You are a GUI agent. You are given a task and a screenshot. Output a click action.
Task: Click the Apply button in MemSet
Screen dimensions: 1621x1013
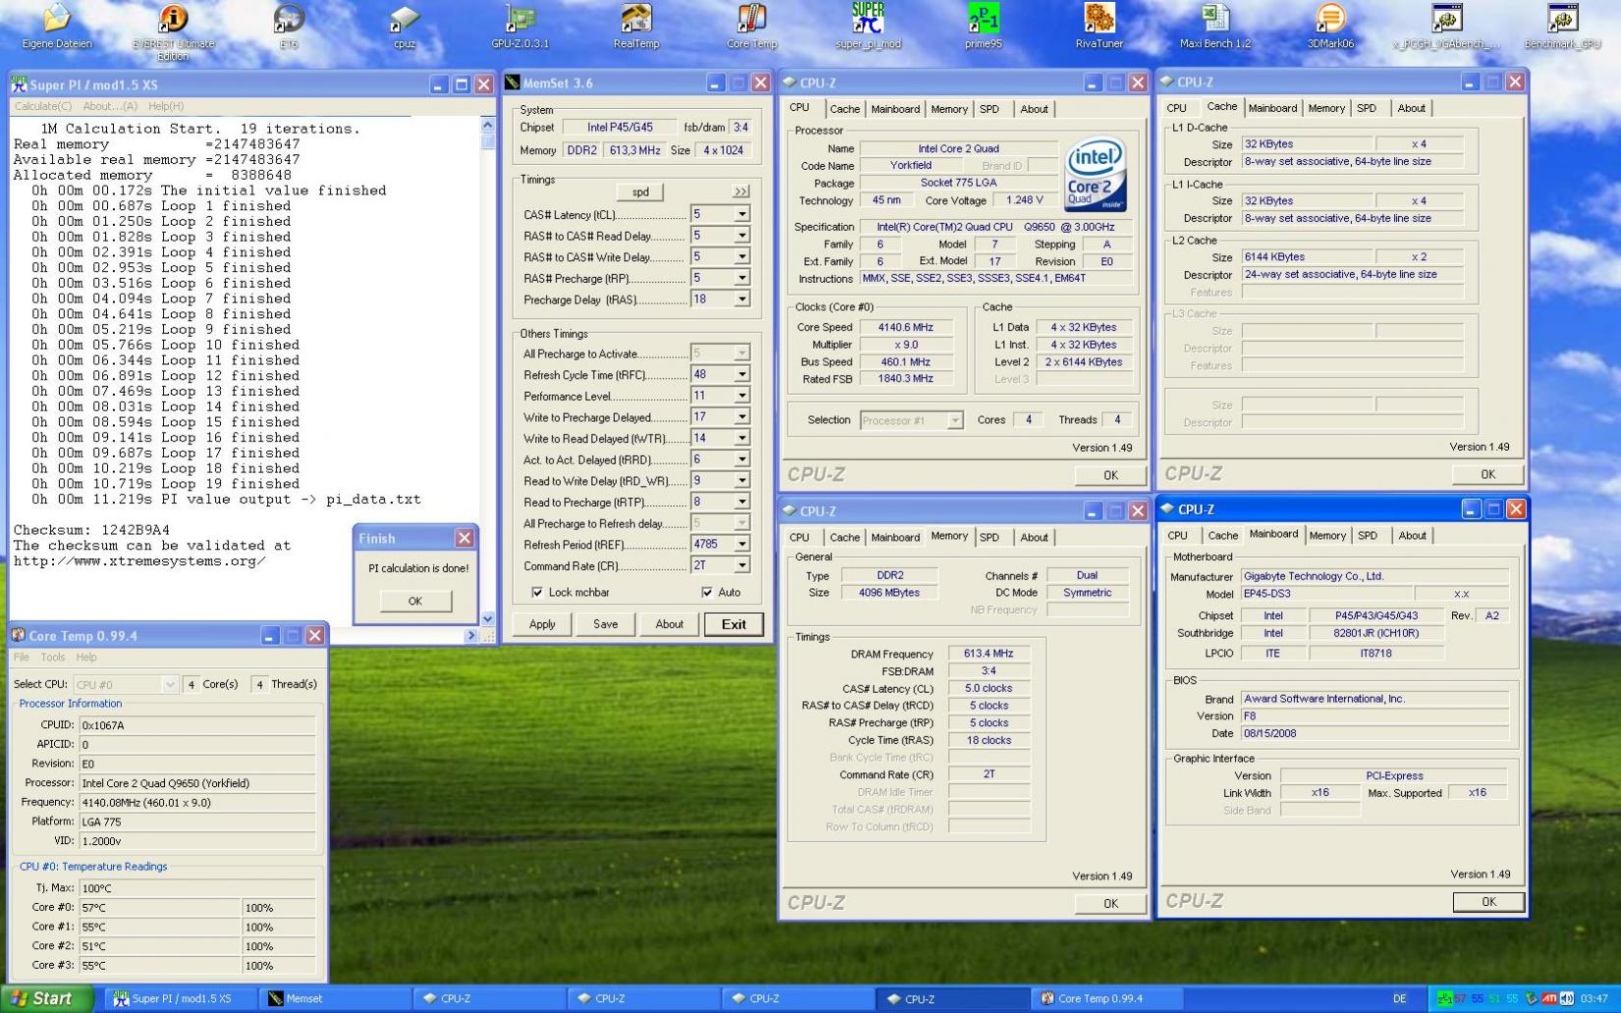(x=542, y=624)
